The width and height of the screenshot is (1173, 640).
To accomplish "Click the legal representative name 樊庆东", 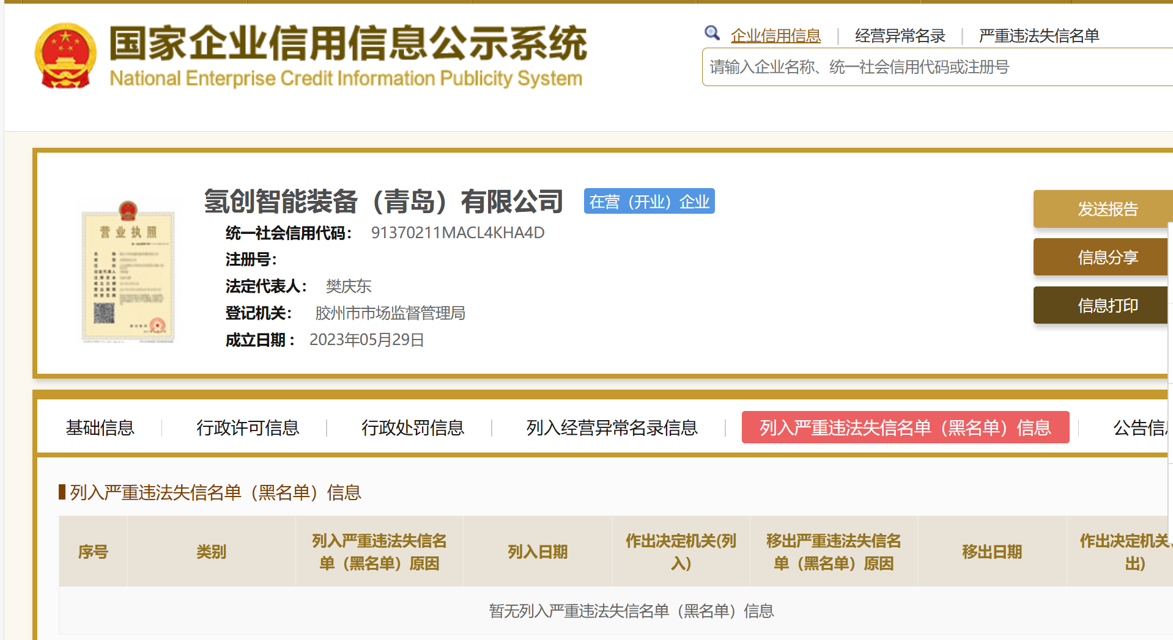I will pos(349,286).
